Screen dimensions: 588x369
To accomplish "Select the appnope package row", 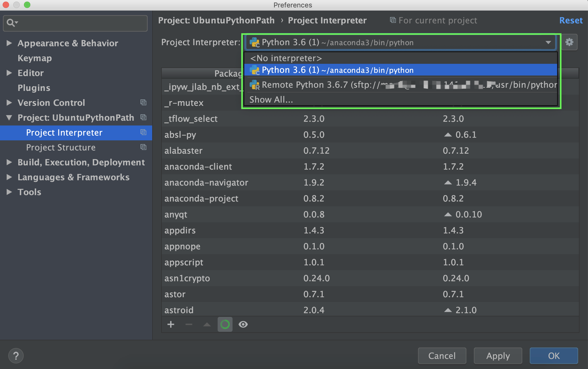I will tap(370, 246).
